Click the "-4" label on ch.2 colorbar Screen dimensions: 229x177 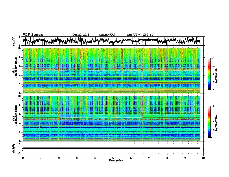pos(213,114)
